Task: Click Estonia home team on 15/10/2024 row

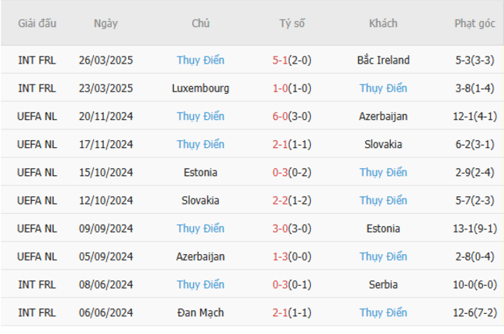Action: coord(200,172)
